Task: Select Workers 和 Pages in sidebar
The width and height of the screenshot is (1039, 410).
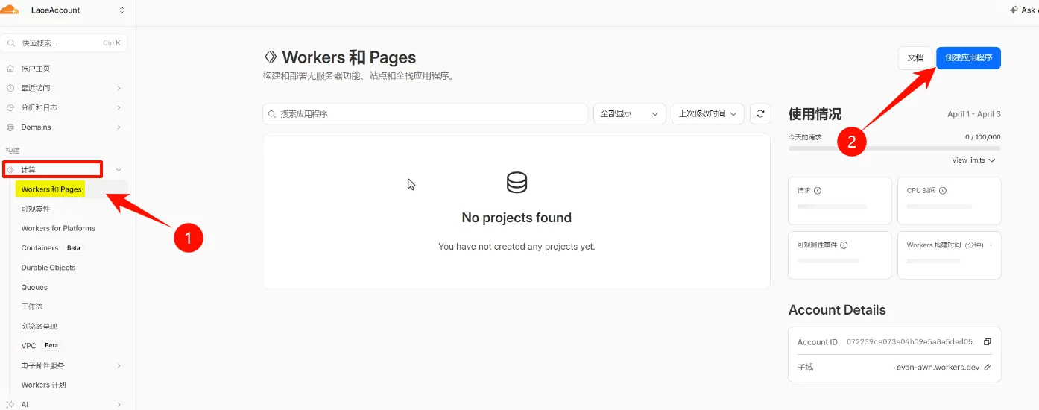Action: pos(51,189)
